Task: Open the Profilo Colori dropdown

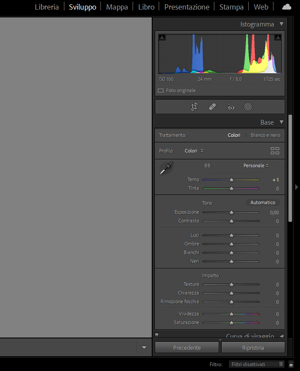Action: (194, 151)
